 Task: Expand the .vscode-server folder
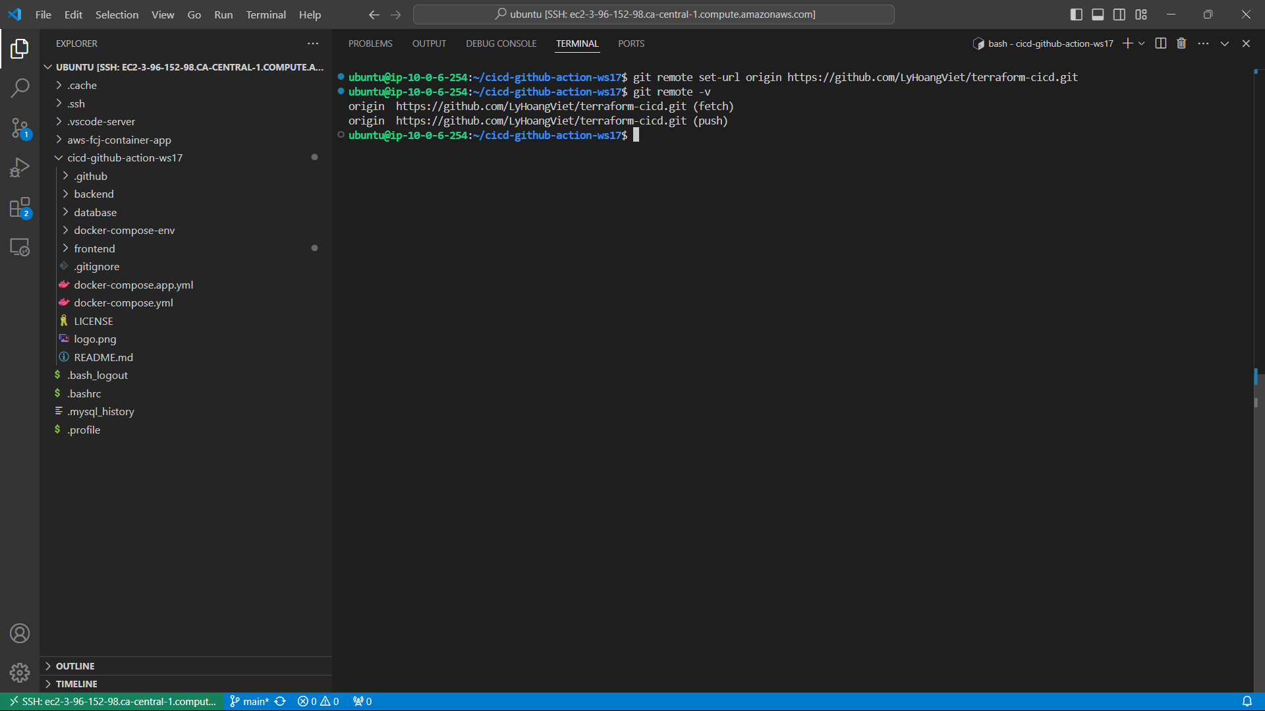pos(184,122)
